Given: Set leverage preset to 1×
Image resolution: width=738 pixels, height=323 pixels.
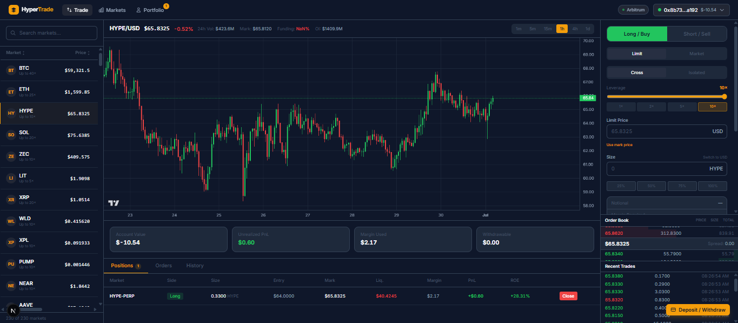Looking at the screenshot, I should point(621,107).
